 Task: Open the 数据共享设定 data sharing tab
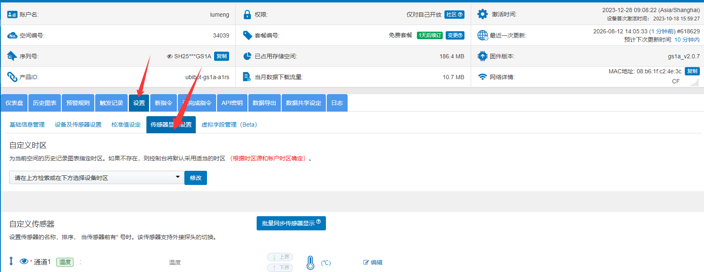(303, 103)
